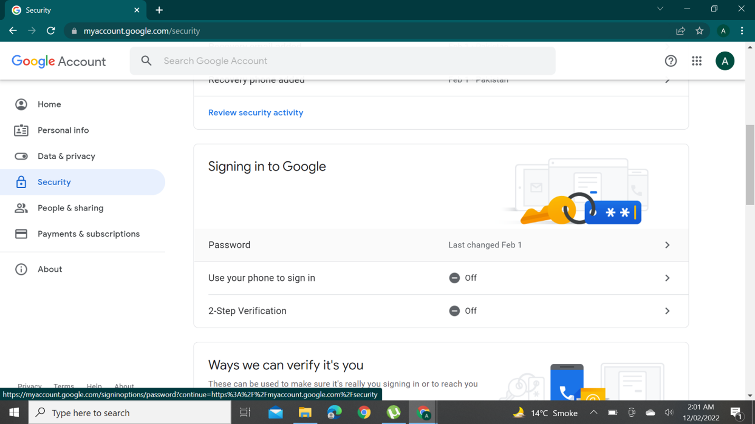Open the Windows Start menu
The width and height of the screenshot is (755, 424).
pyautogui.click(x=14, y=412)
